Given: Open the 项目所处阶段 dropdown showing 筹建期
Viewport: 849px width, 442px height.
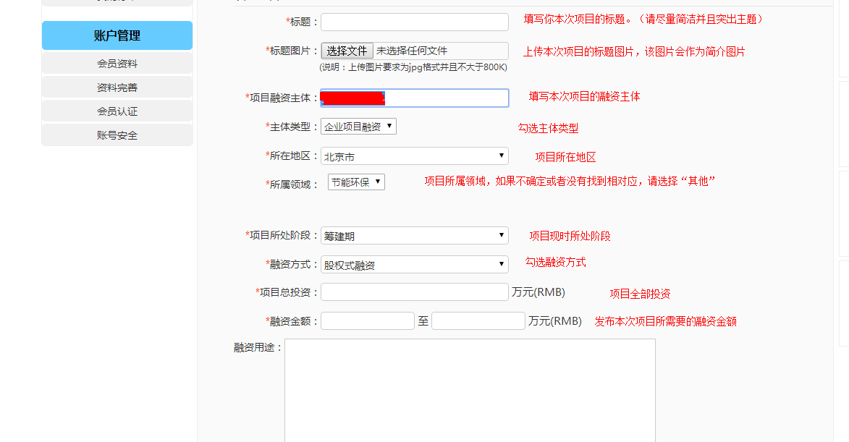Looking at the screenshot, I should click(x=415, y=235).
